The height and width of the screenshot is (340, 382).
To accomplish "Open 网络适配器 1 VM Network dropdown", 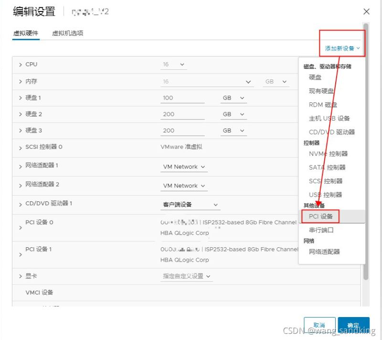I will (184, 167).
